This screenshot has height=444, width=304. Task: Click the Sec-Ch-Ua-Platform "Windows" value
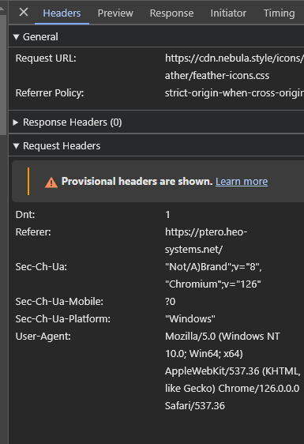tap(190, 319)
